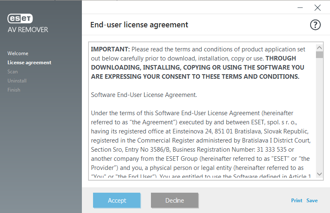330x213 pixels.
Task: Select the License agreement step
Action: pos(29,63)
